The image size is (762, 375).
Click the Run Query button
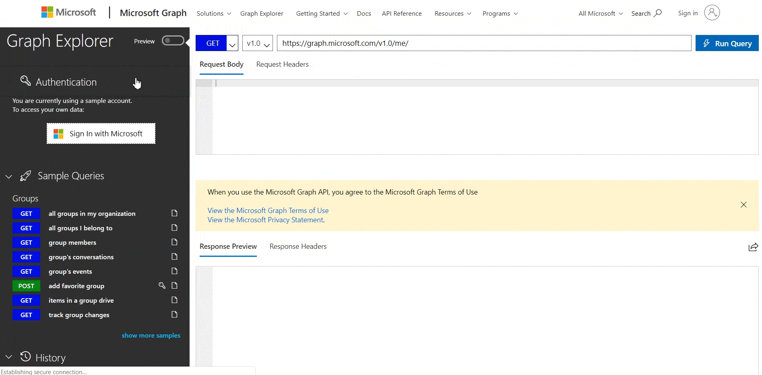coord(727,43)
